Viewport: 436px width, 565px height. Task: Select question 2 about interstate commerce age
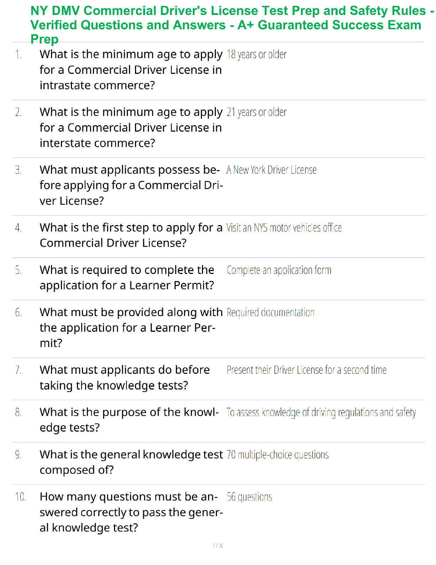tap(131, 128)
